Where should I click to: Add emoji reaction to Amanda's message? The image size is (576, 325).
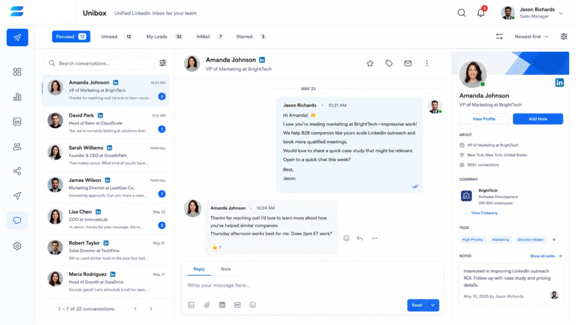346,238
